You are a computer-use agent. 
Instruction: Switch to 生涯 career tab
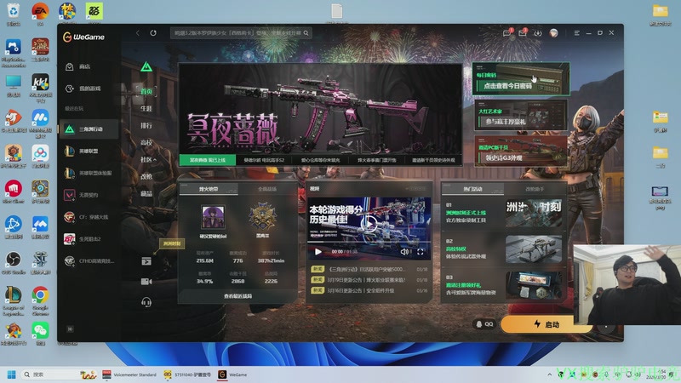click(x=146, y=108)
